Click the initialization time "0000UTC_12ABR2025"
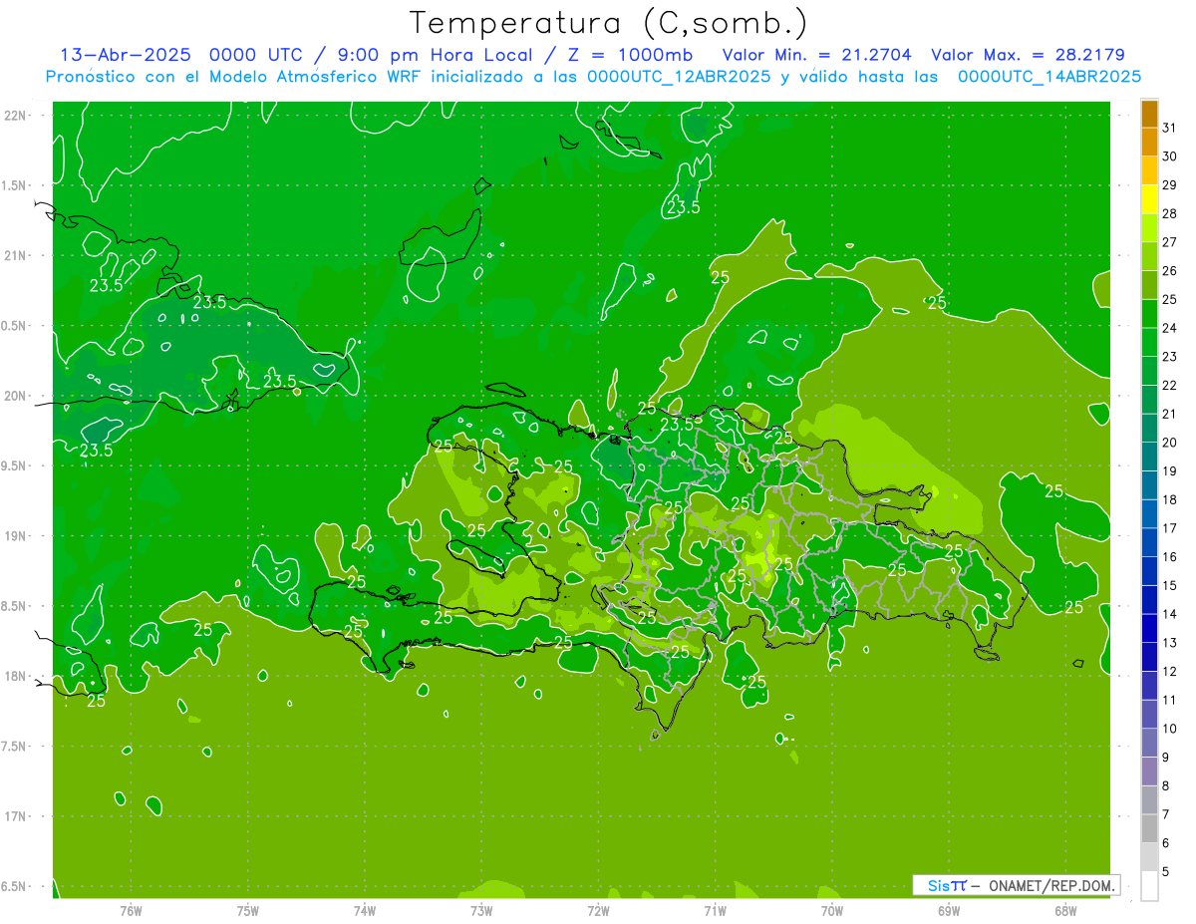Screen dimensions: 1196x924 click(x=679, y=77)
